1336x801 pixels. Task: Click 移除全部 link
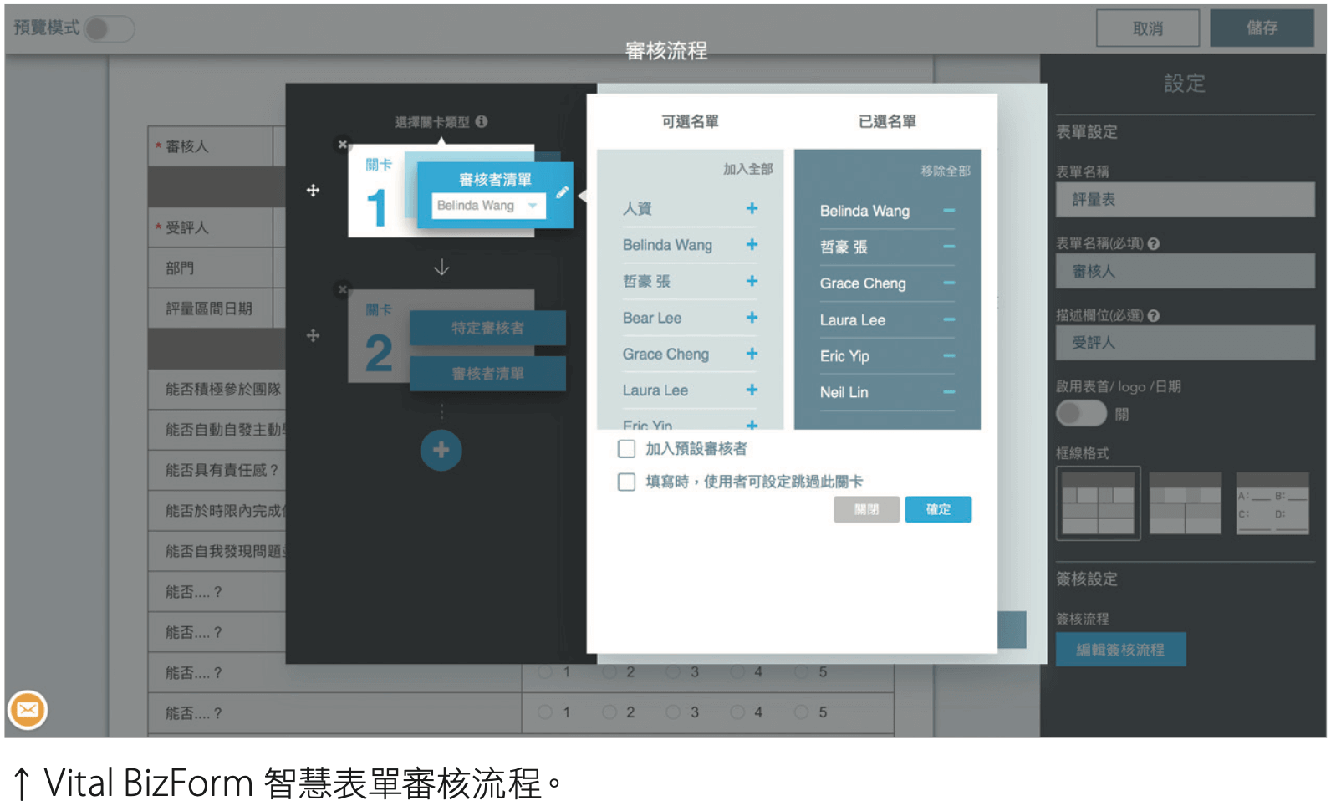(x=946, y=171)
